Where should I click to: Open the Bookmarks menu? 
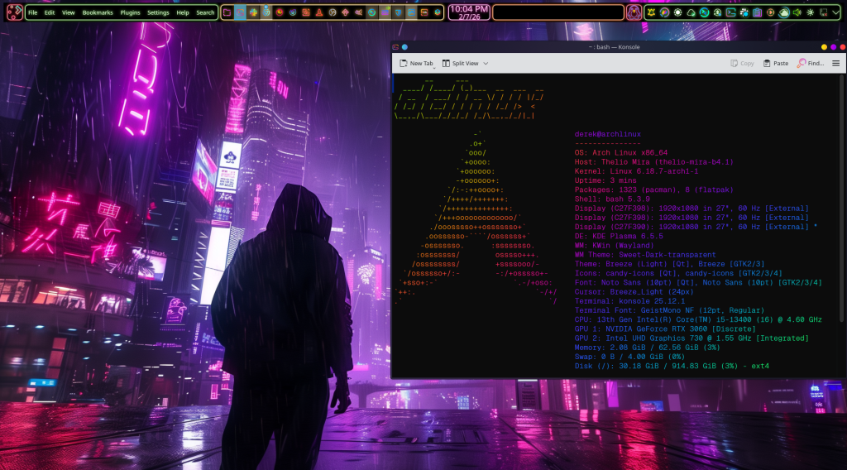click(98, 12)
